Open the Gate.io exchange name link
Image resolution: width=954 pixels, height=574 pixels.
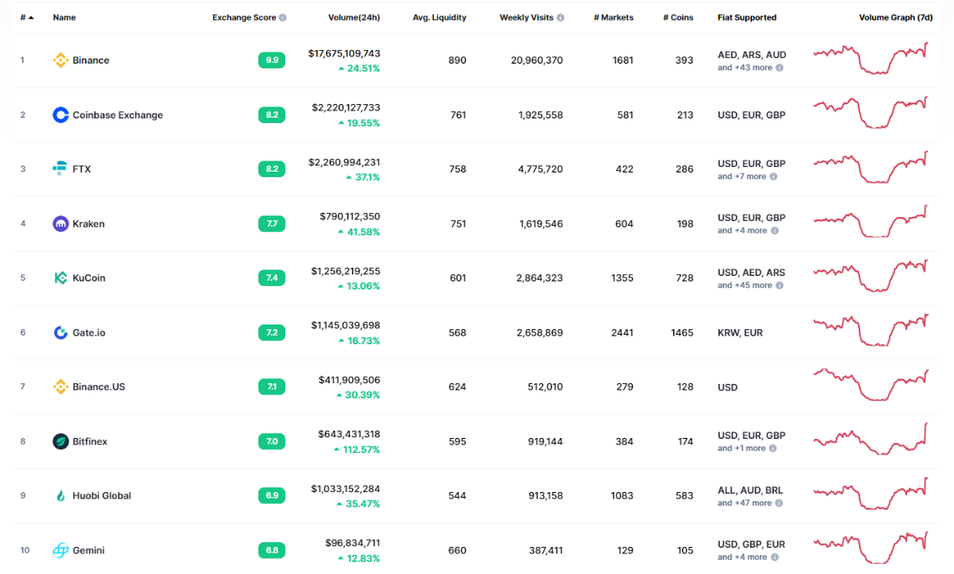(x=89, y=333)
